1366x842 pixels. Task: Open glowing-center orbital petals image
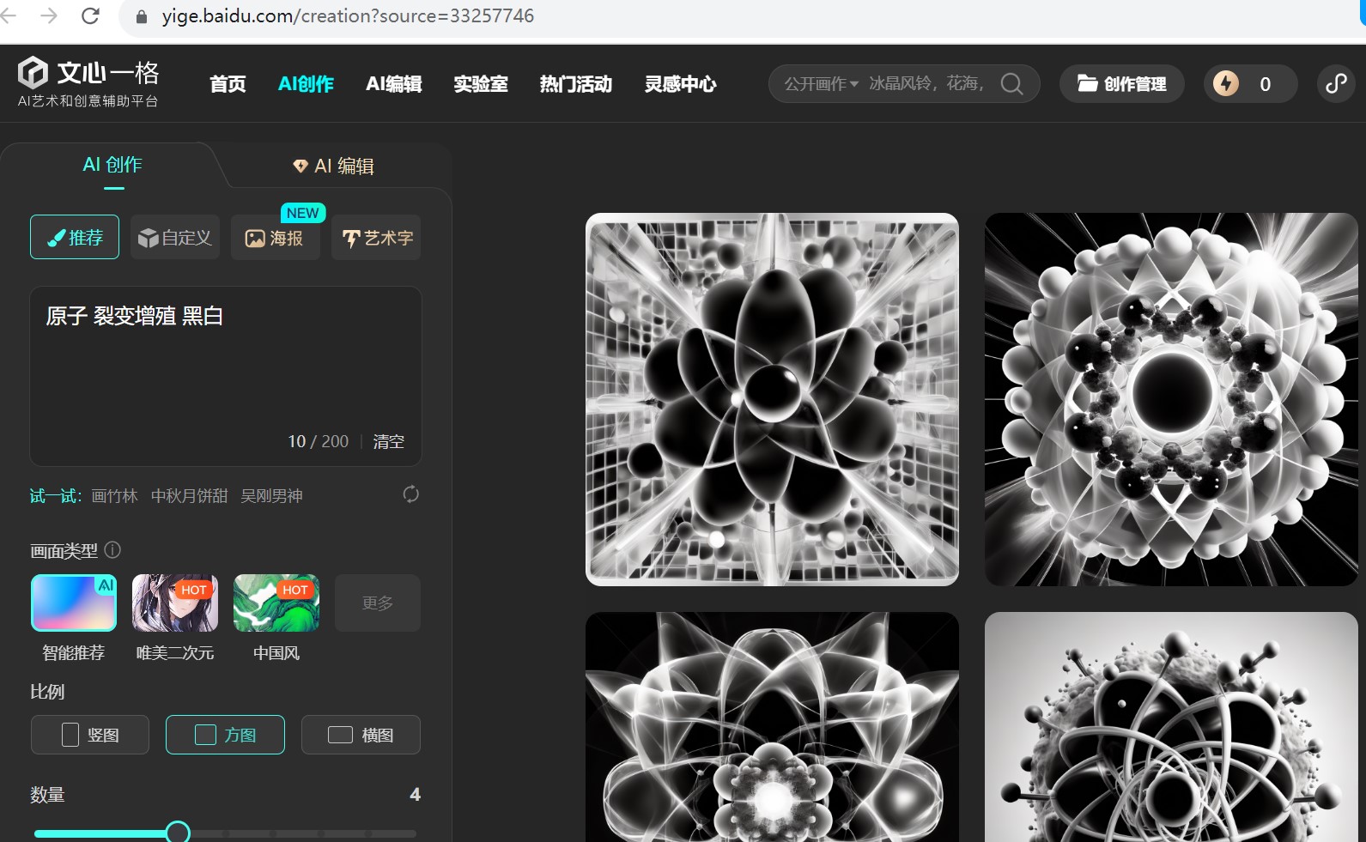pos(772,727)
